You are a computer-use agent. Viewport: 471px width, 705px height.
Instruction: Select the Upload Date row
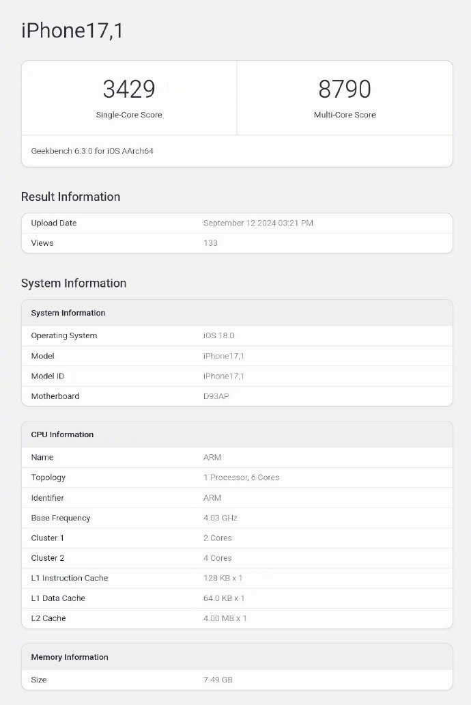(x=54, y=223)
